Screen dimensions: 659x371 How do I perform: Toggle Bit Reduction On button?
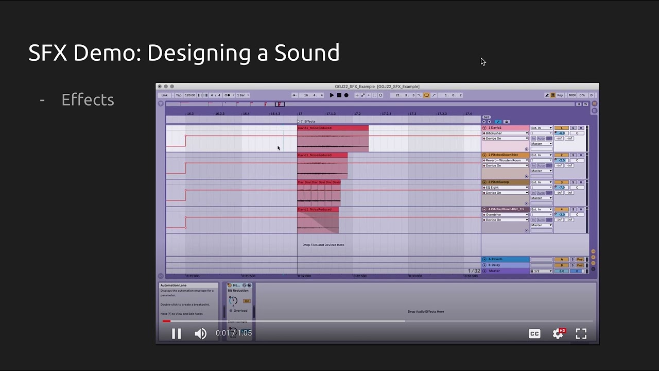(247, 301)
